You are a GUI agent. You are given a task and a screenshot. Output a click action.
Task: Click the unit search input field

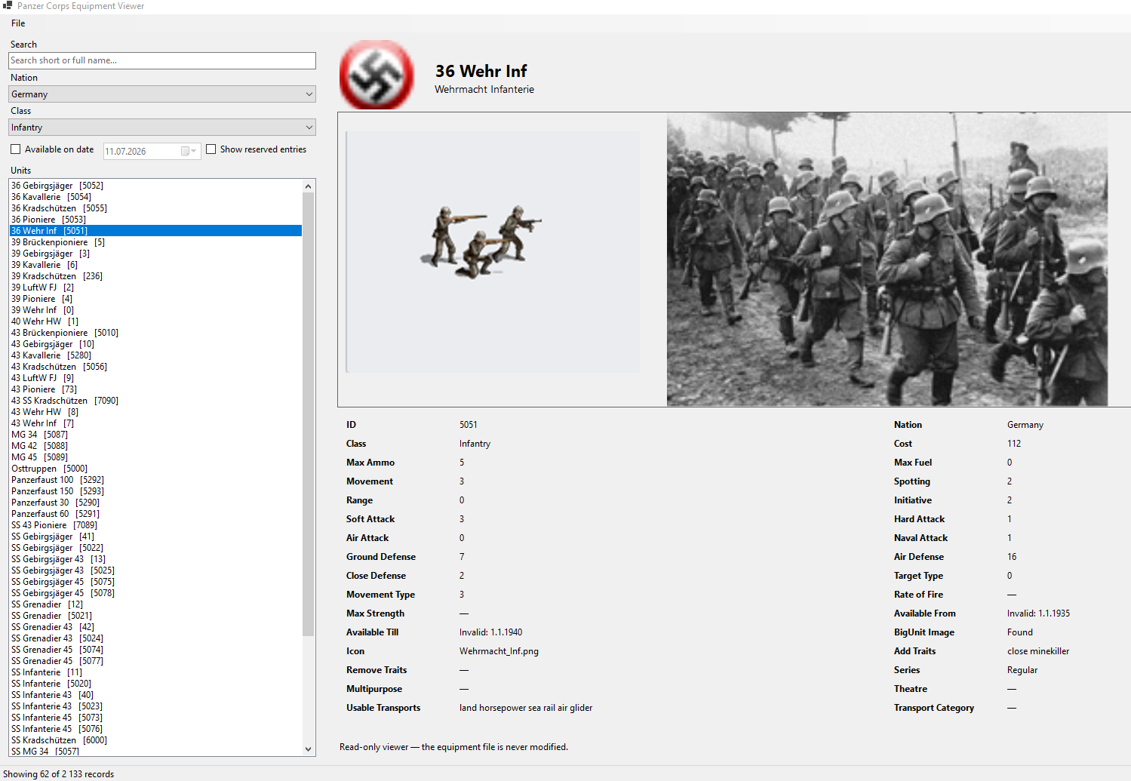[x=162, y=60]
